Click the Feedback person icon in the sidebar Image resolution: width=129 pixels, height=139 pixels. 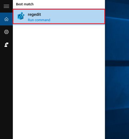click(6, 45)
